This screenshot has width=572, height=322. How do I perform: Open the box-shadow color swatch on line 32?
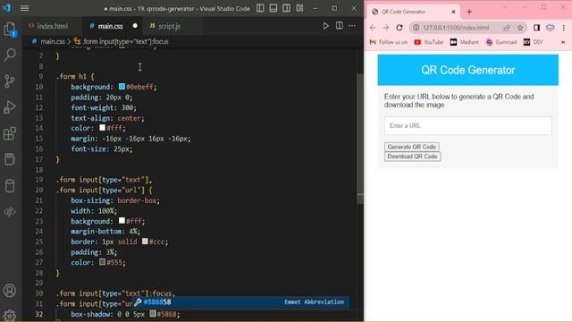153,314
